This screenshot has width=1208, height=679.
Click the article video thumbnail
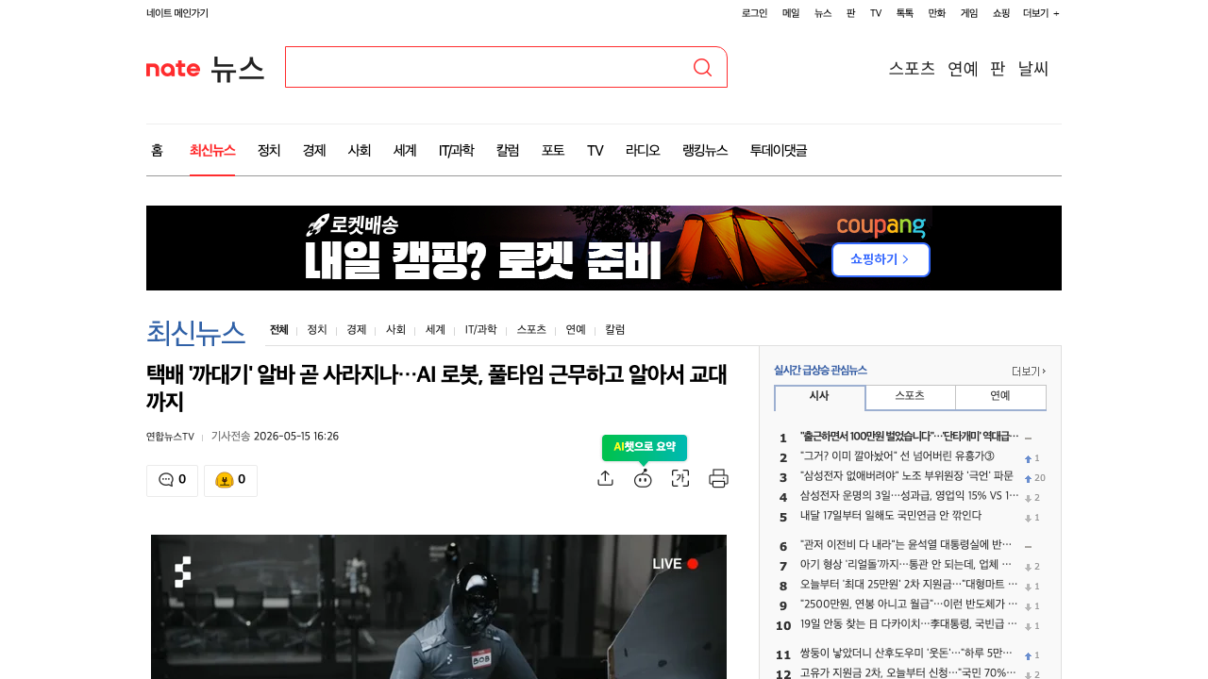(439, 606)
